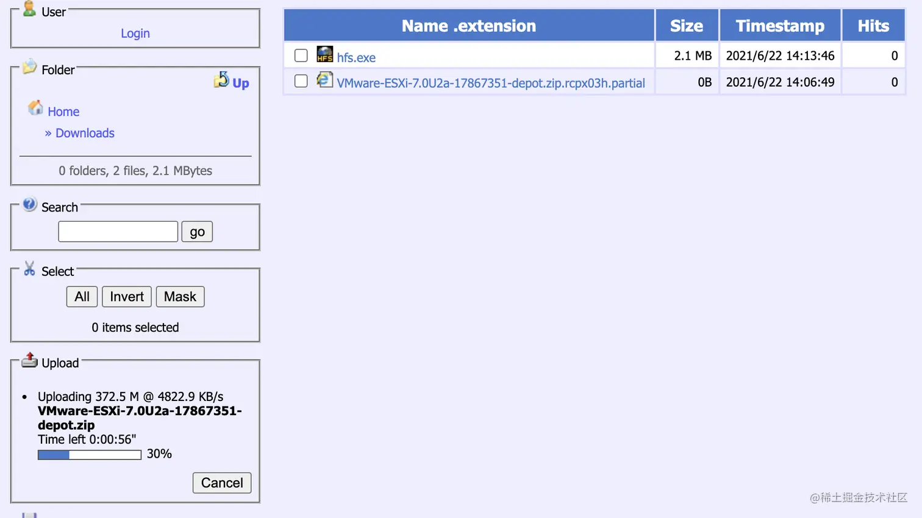Click bold VMware-ESXi-7.0U2a-17867351-depot.zip upload filename
The height and width of the screenshot is (518, 922).
140,418
